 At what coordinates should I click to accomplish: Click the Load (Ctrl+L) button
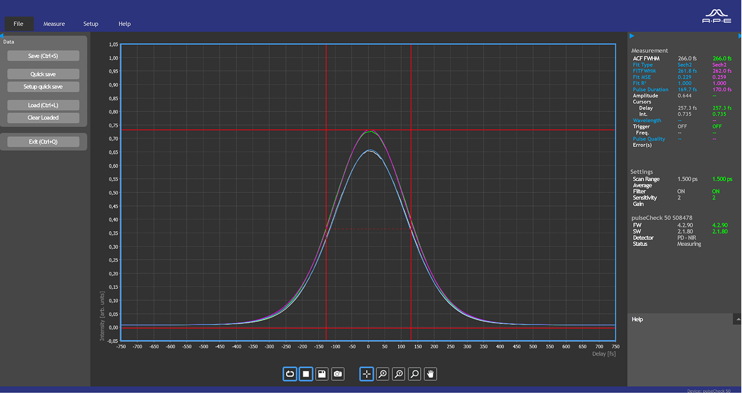(43, 105)
